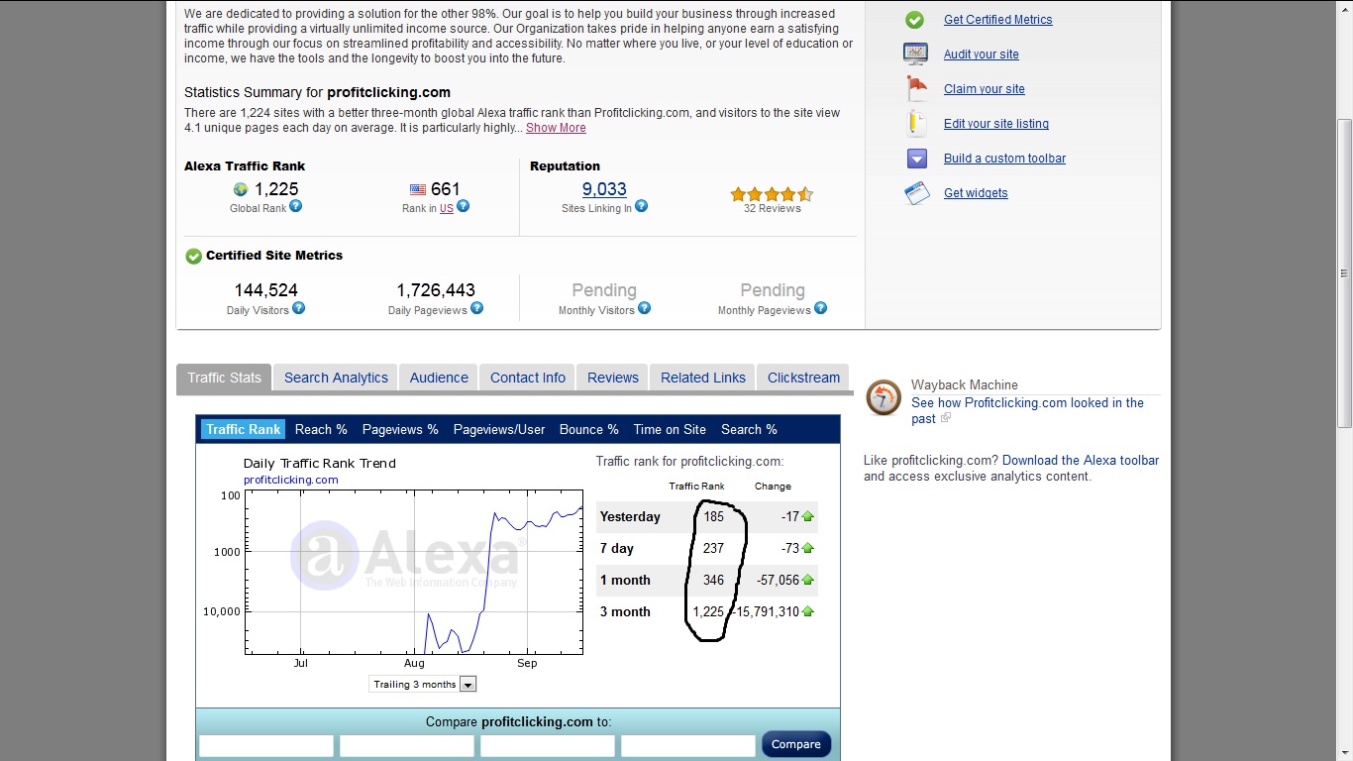Image resolution: width=1353 pixels, height=761 pixels.
Task: Click the Get widgets icon
Action: 917,193
